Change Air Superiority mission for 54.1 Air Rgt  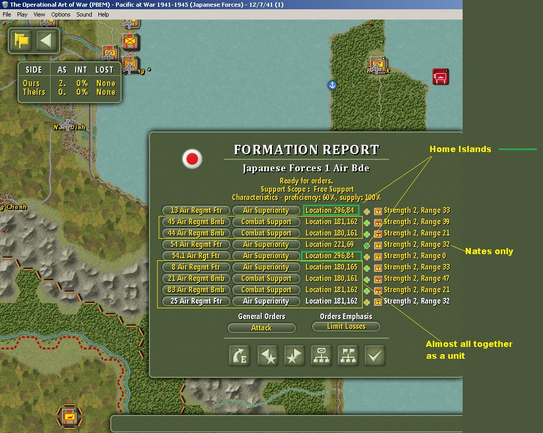[x=266, y=256]
